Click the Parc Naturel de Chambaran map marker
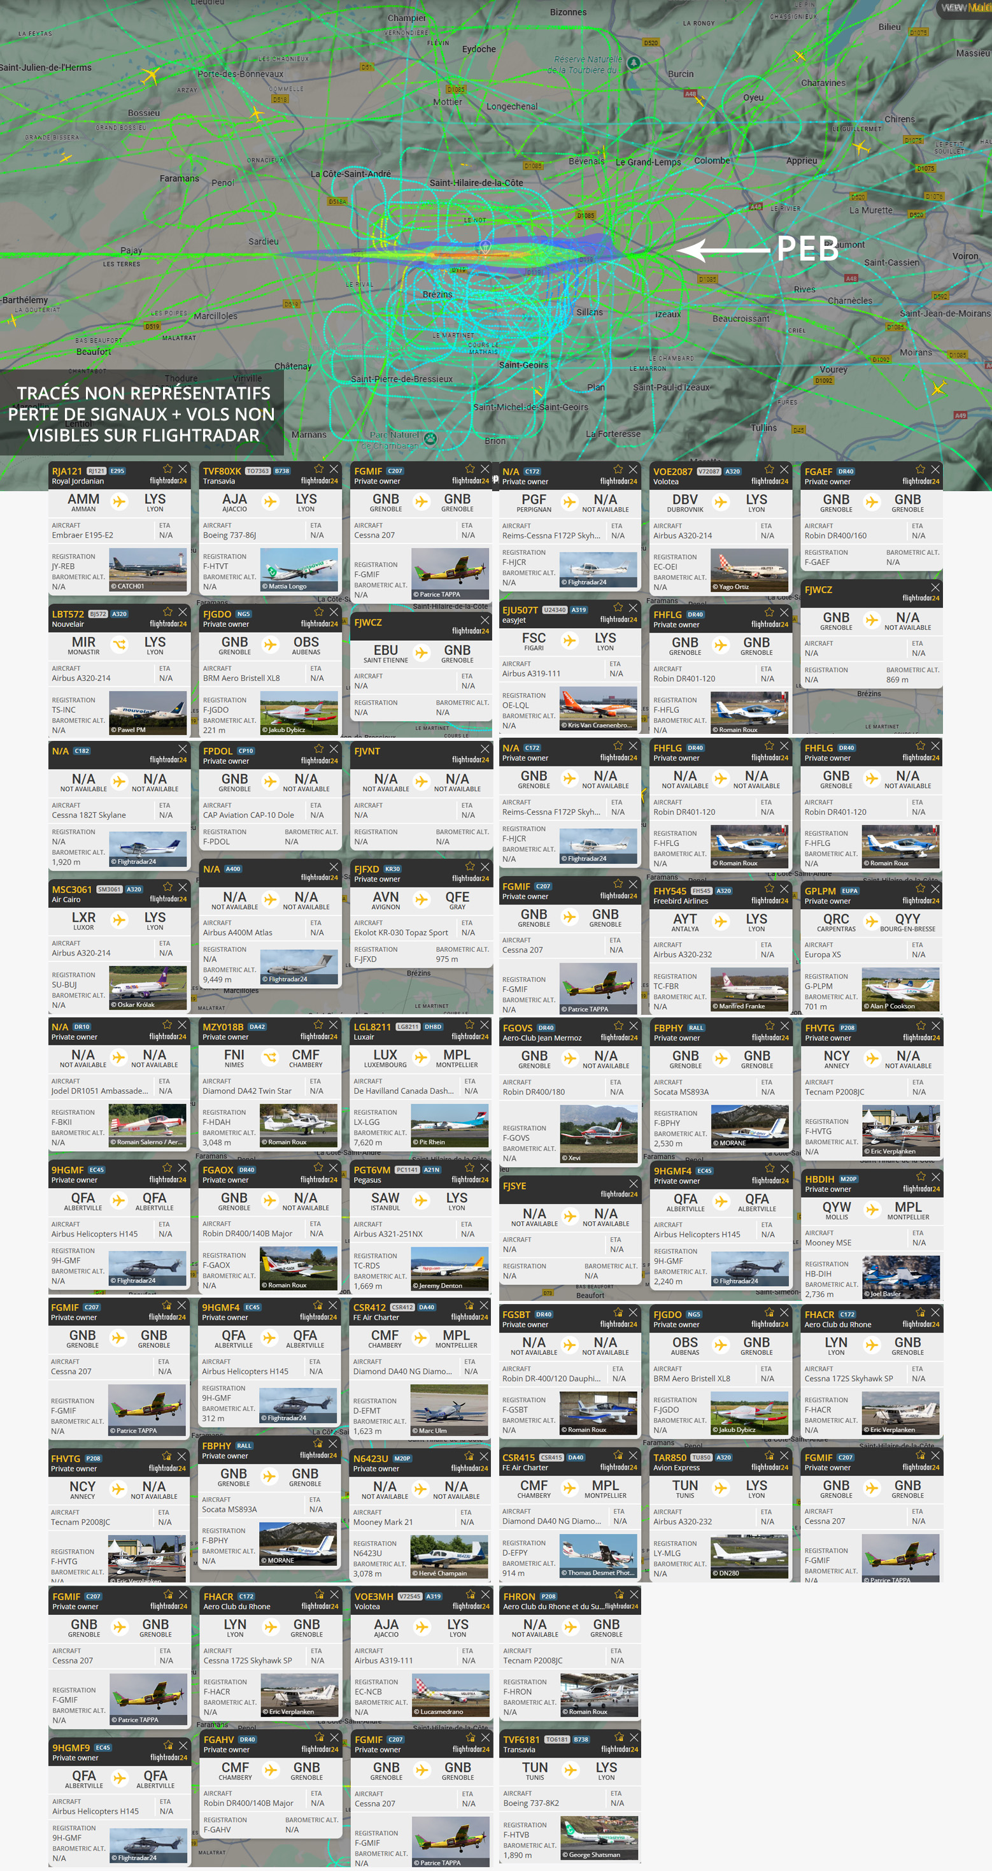992x1871 pixels. (430, 438)
